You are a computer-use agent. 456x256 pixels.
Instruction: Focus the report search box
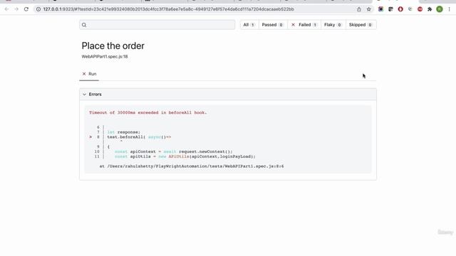(157, 25)
